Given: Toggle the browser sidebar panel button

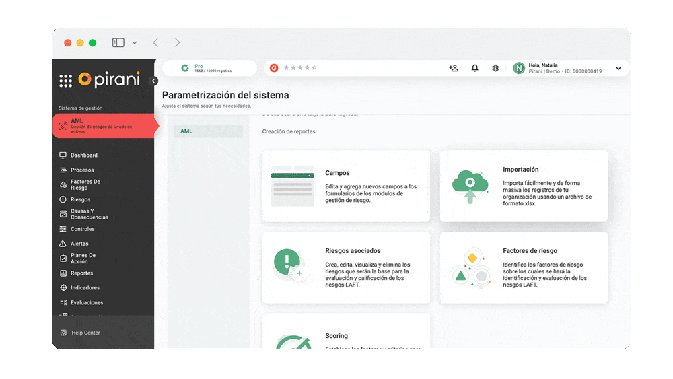Looking at the screenshot, I should (118, 42).
